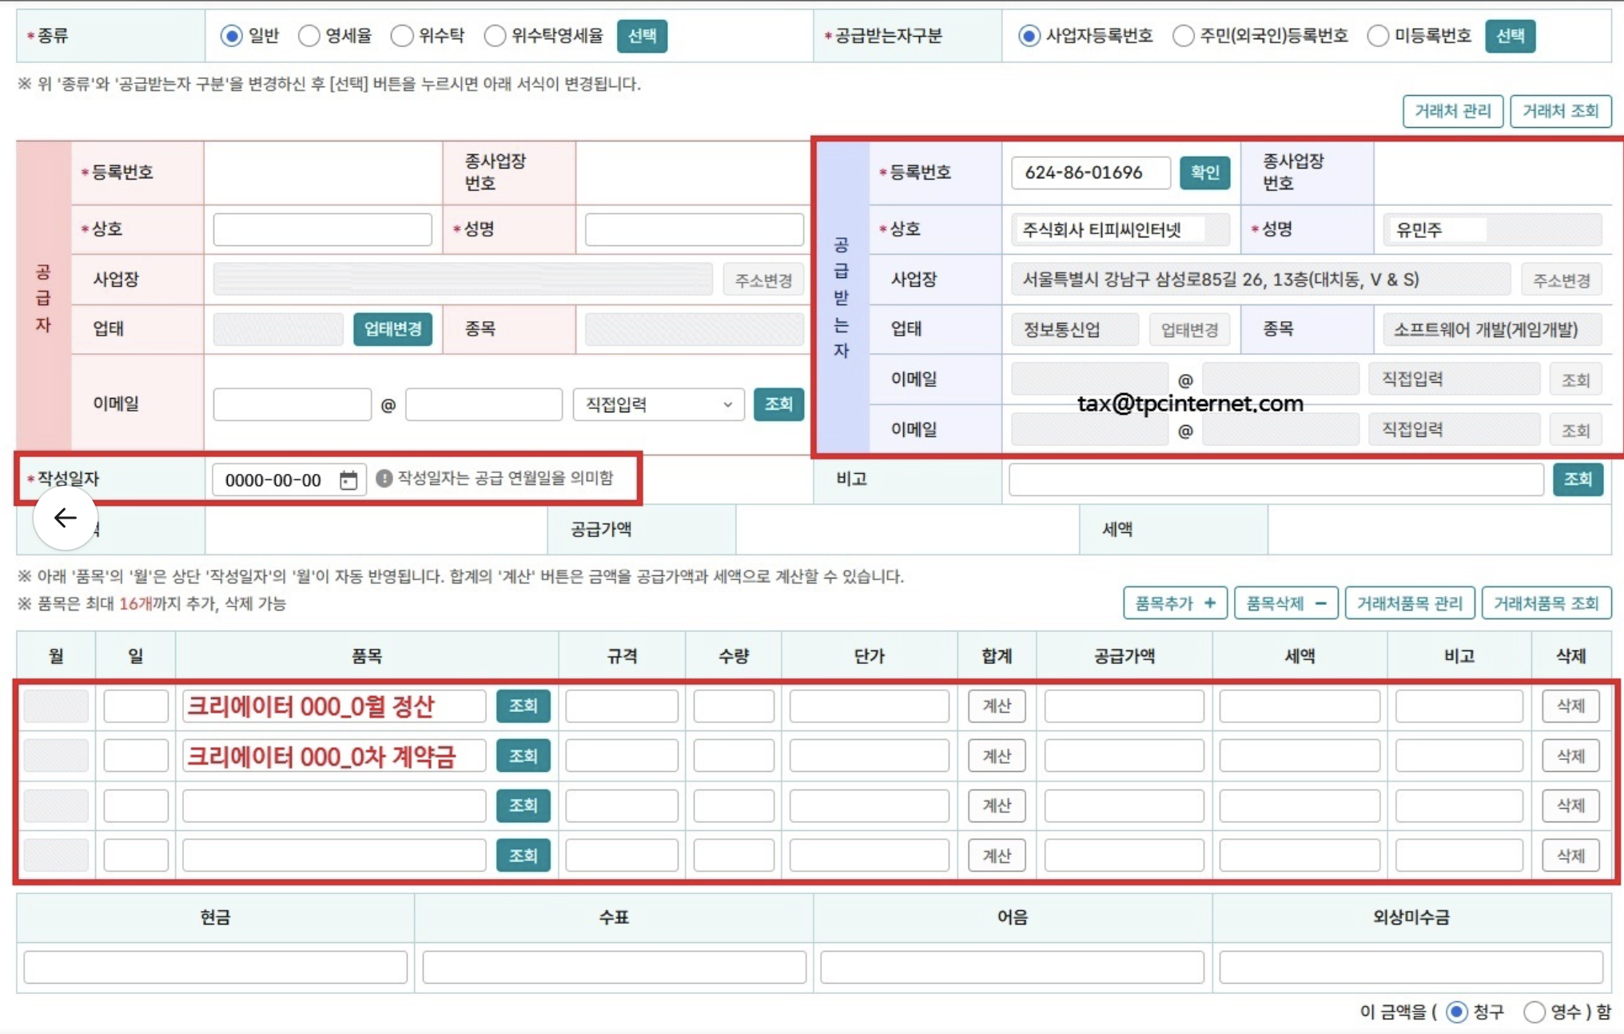Open 거래처품목 조회
This screenshot has height=1034, width=1624.
pyautogui.click(x=1546, y=603)
